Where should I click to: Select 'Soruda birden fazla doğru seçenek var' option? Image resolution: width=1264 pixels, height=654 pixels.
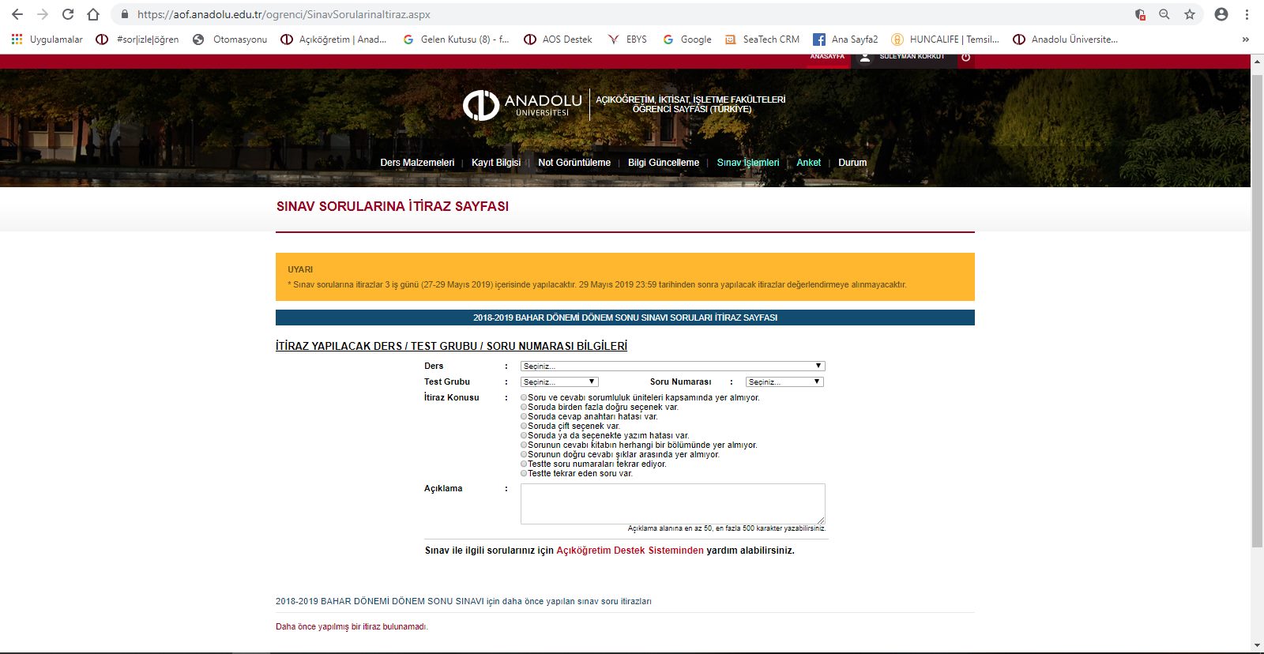tap(524, 408)
